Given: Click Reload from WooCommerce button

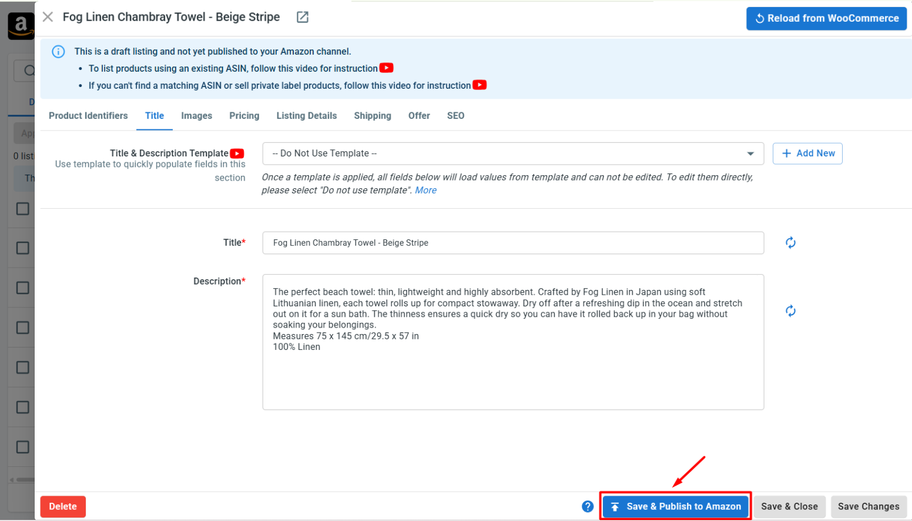Looking at the screenshot, I should click(x=826, y=18).
